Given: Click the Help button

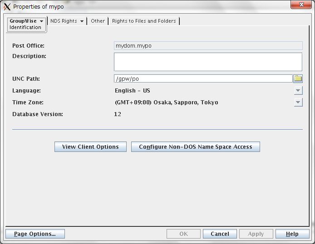Looking at the screenshot, I should point(292,234).
